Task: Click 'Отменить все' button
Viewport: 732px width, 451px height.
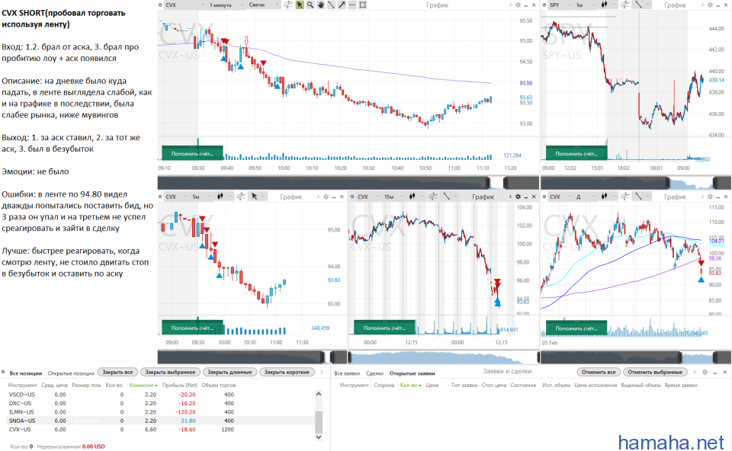Action: (x=599, y=373)
